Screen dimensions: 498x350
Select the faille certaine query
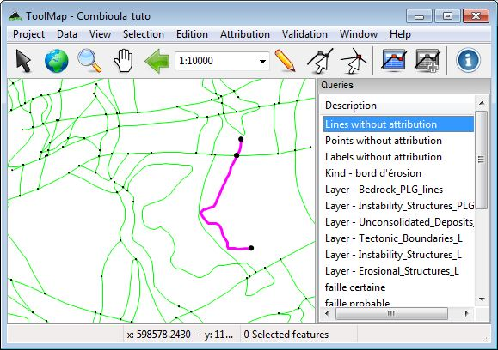(355, 287)
